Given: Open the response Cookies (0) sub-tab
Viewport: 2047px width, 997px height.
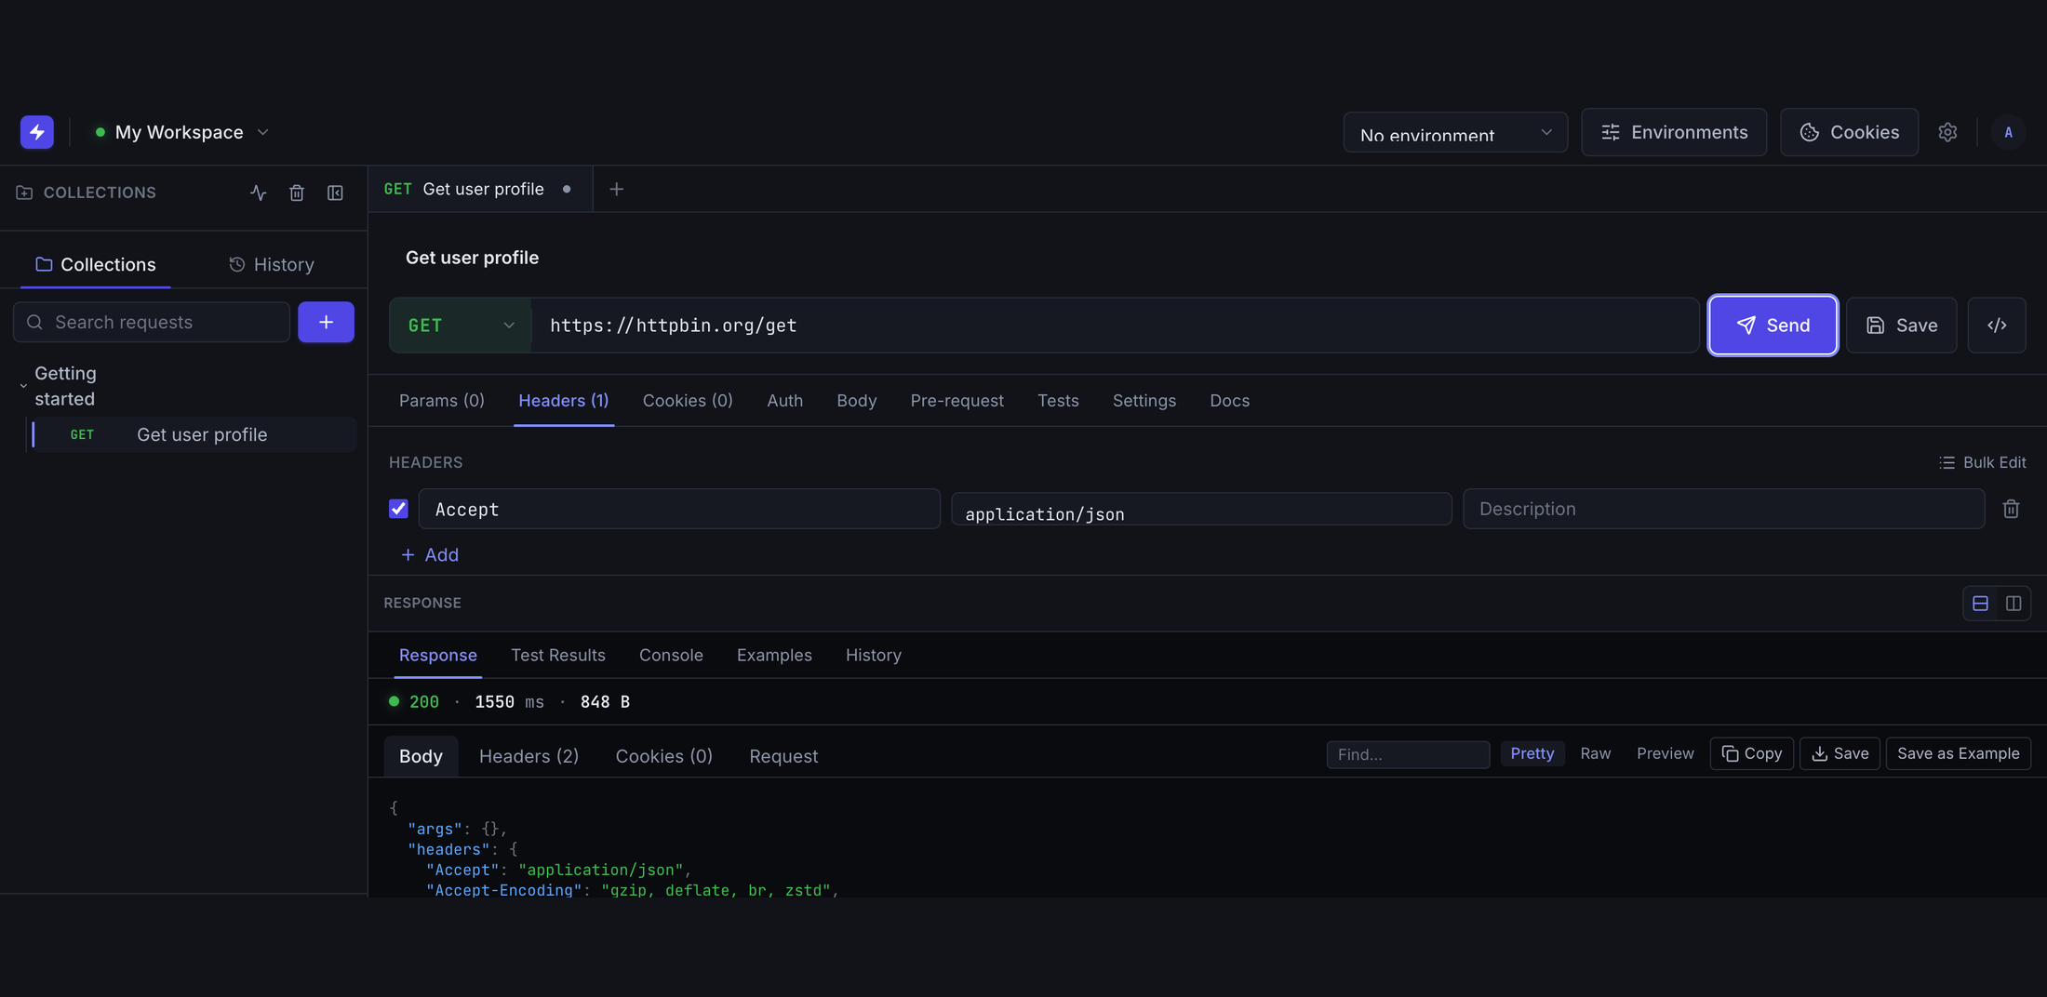Looking at the screenshot, I should (664, 756).
